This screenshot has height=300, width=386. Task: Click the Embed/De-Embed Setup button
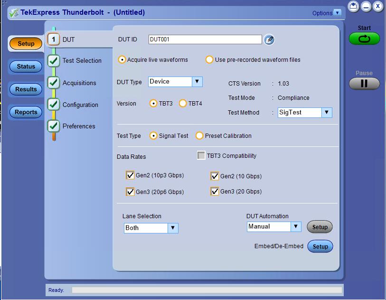[320, 247]
